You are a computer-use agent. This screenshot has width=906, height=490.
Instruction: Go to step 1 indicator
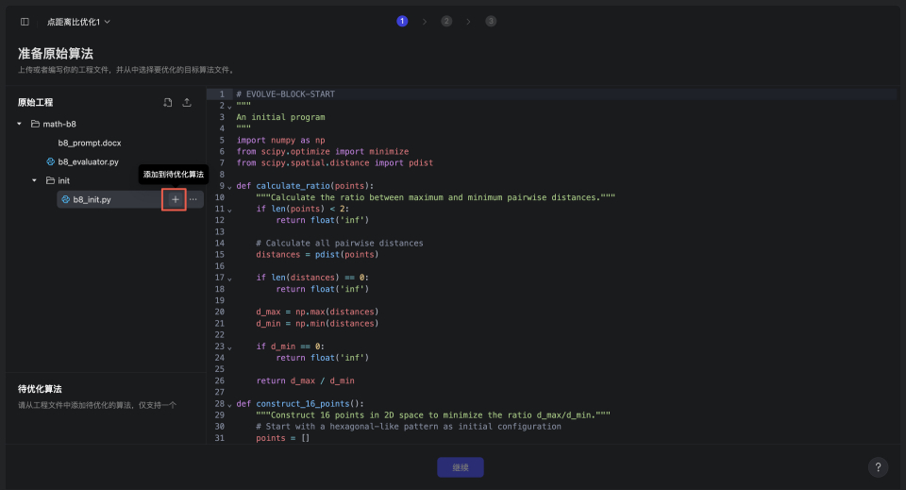tap(402, 21)
